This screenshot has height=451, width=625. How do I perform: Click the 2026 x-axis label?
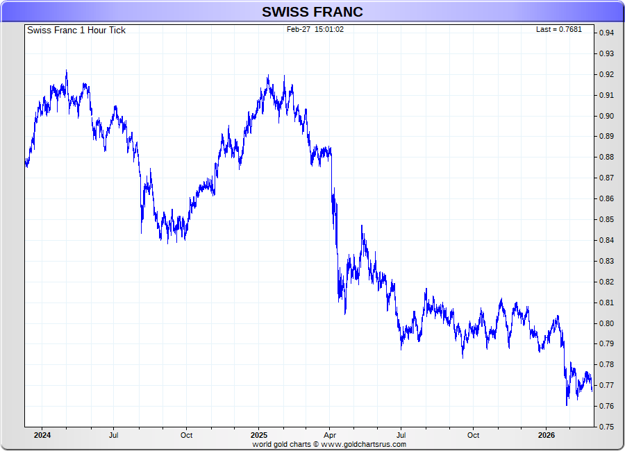tap(547, 435)
